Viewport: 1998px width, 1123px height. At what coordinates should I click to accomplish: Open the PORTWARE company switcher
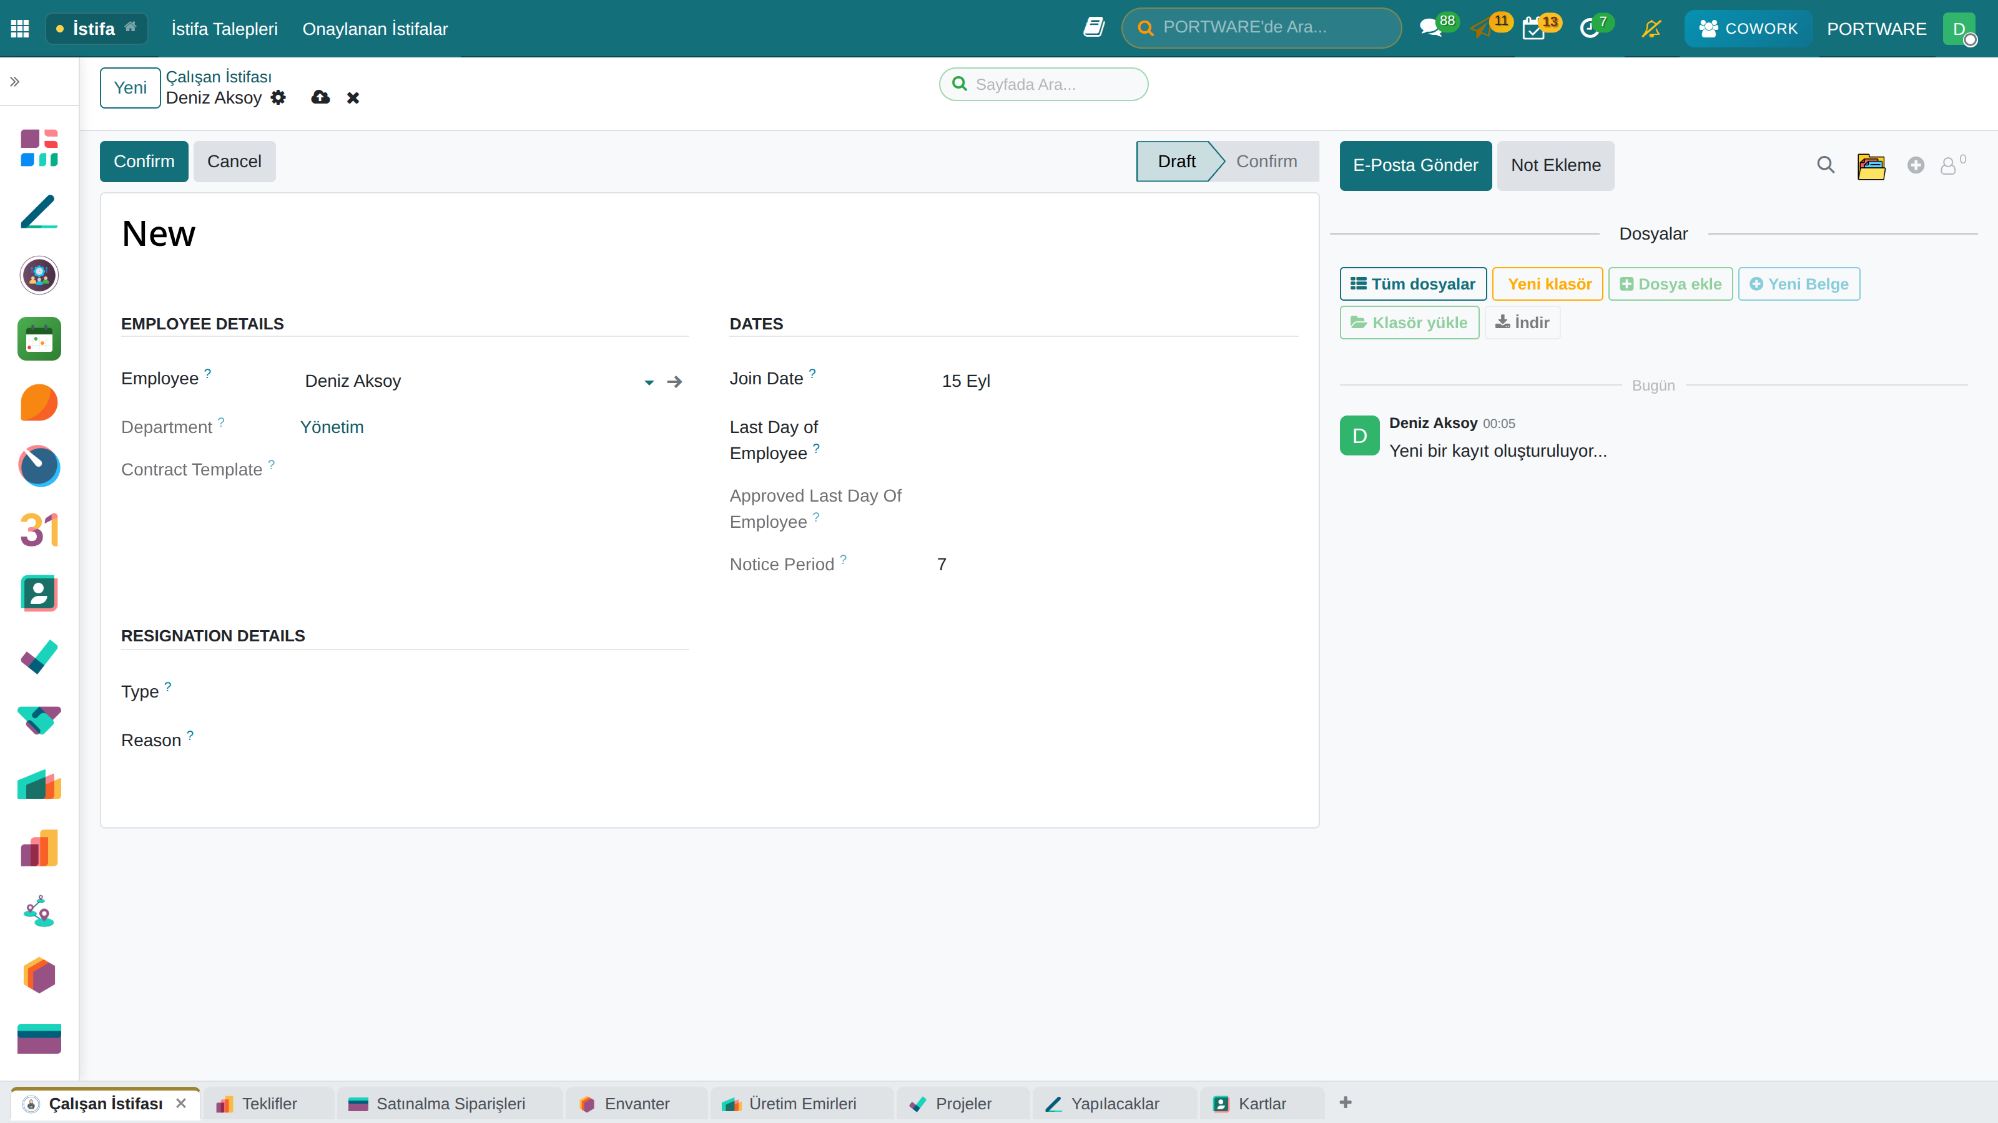point(1876,29)
